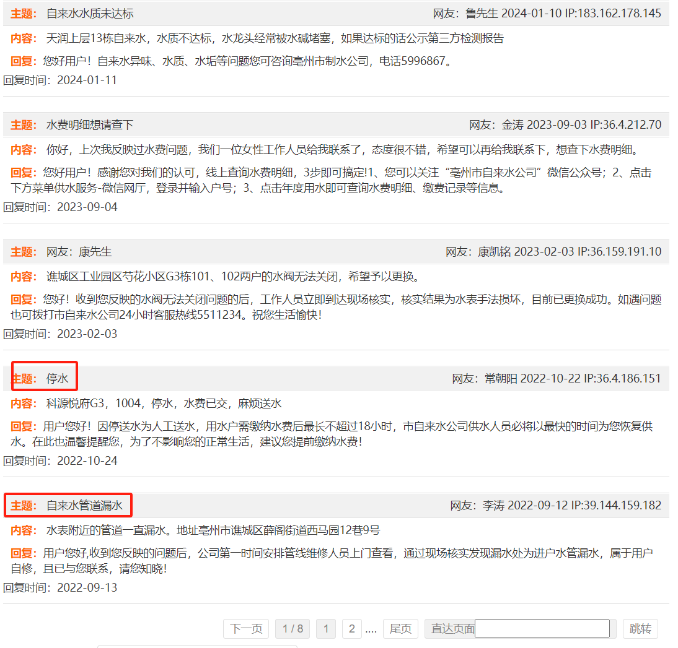Viewport: 678px width, 648px height.
Task: Select page 1 in the pagination bar
Action: click(x=326, y=629)
